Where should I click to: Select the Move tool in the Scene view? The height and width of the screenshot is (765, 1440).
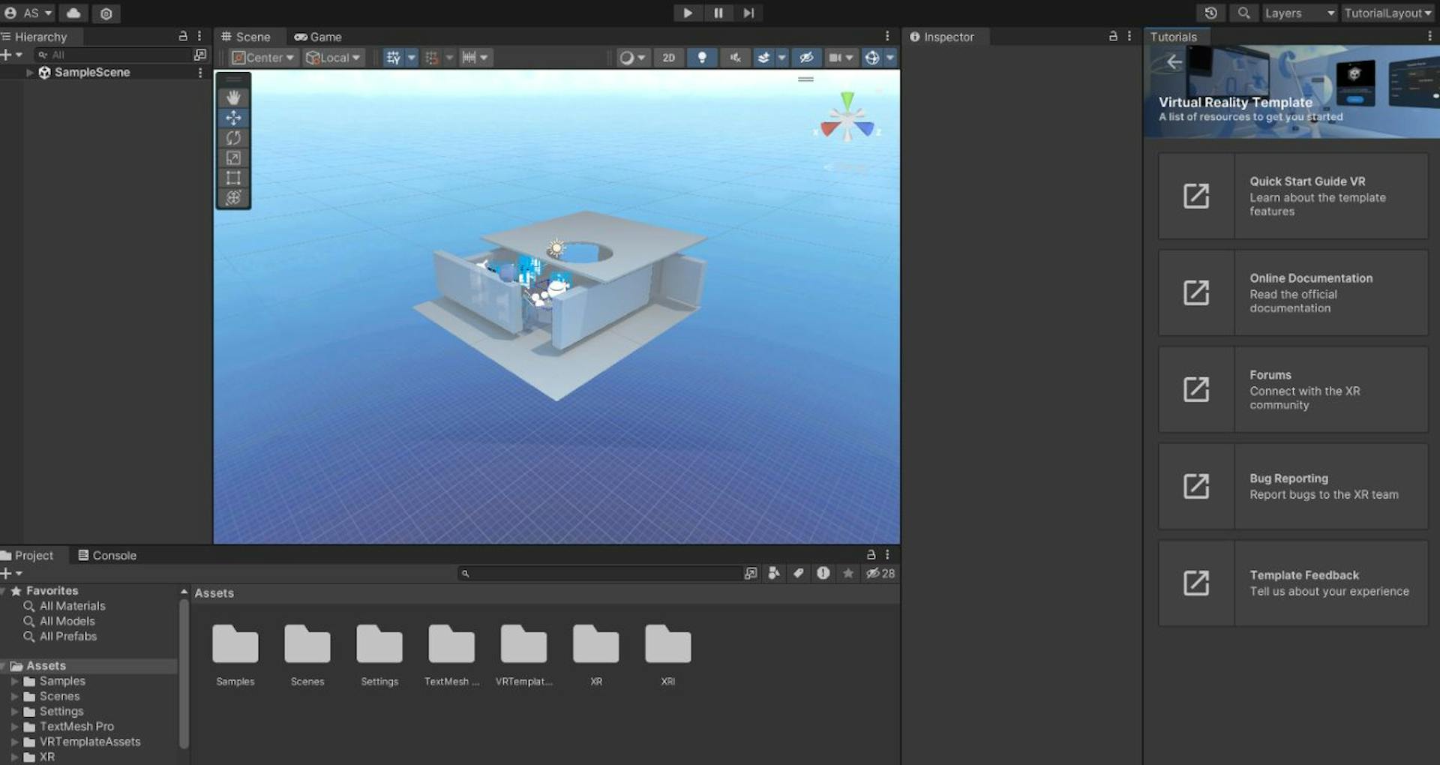click(233, 118)
